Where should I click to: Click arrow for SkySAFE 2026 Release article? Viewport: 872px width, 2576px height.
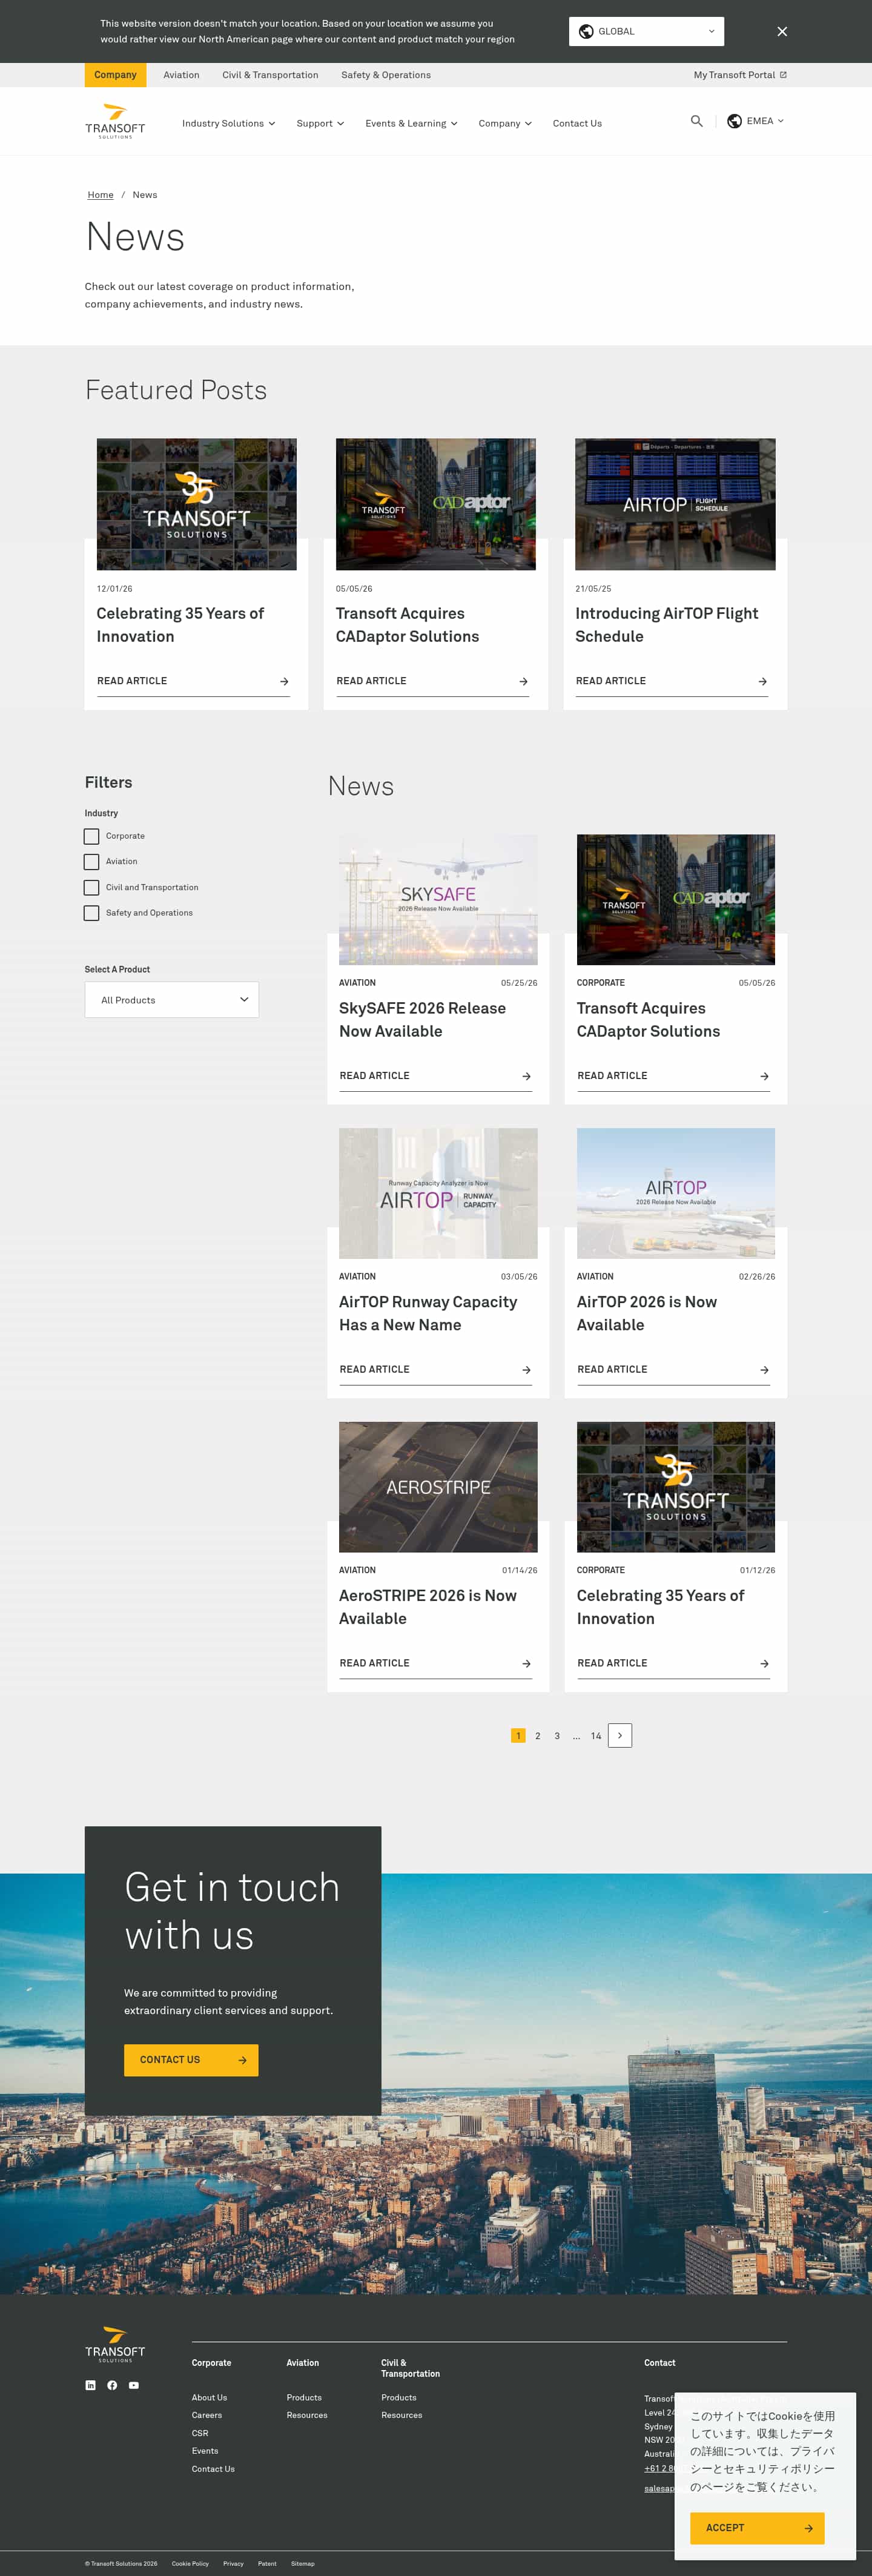coord(526,1076)
